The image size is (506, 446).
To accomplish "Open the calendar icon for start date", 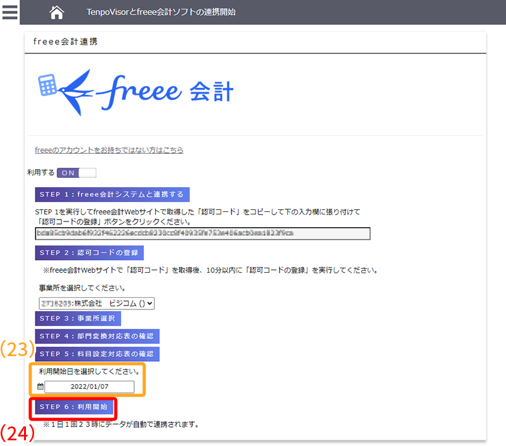I will pos(40,387).
